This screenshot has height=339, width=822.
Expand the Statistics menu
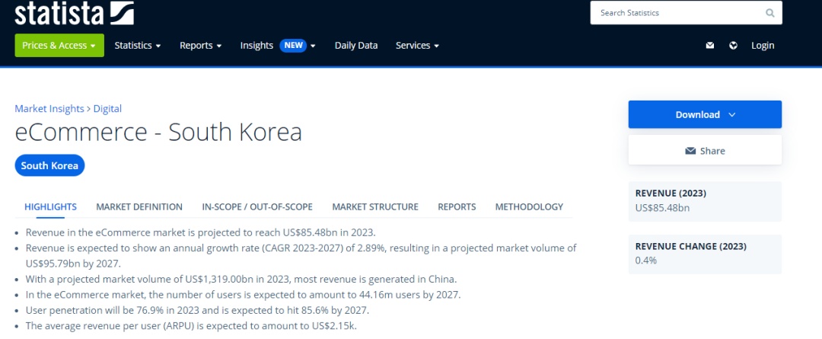coord(137,46)
